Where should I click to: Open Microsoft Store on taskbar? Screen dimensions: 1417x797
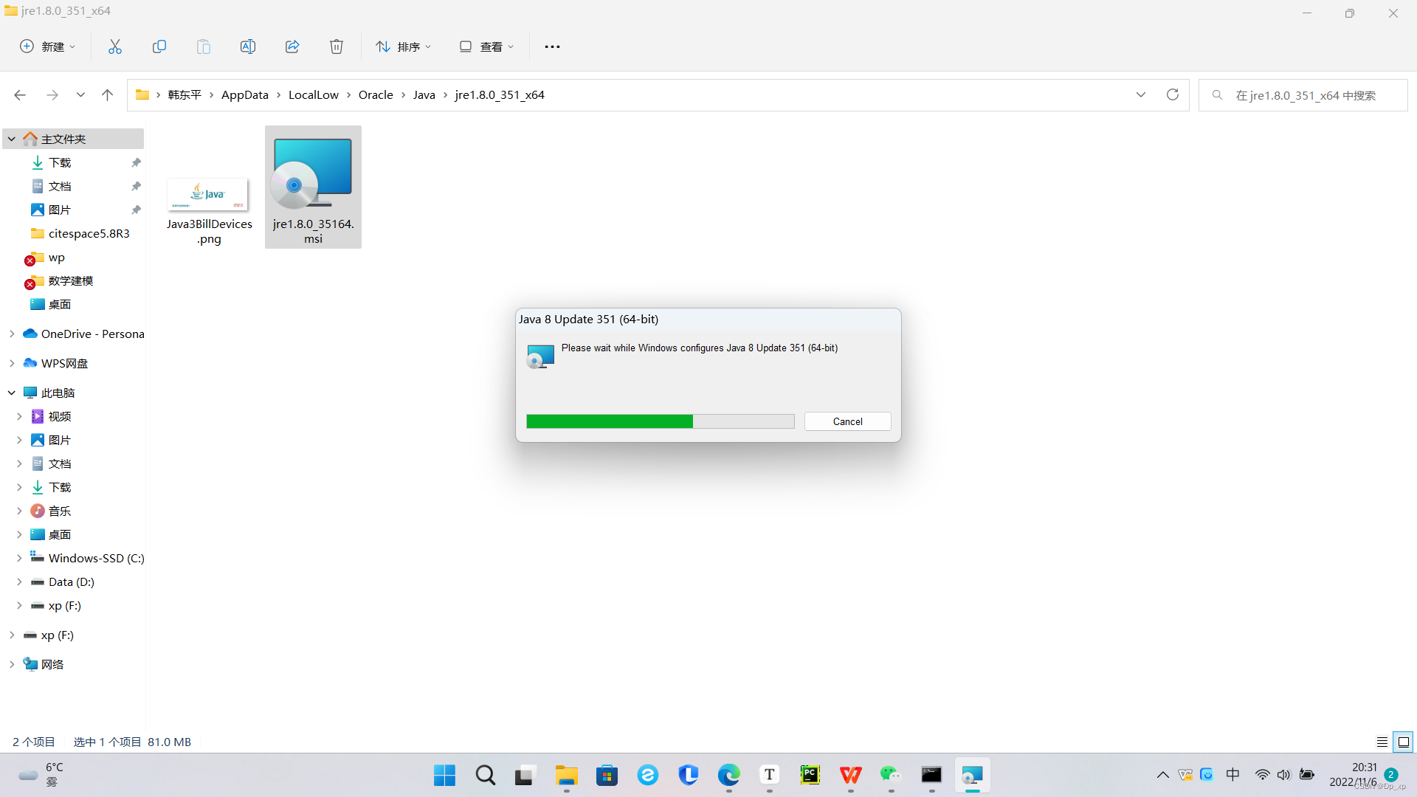607,775
